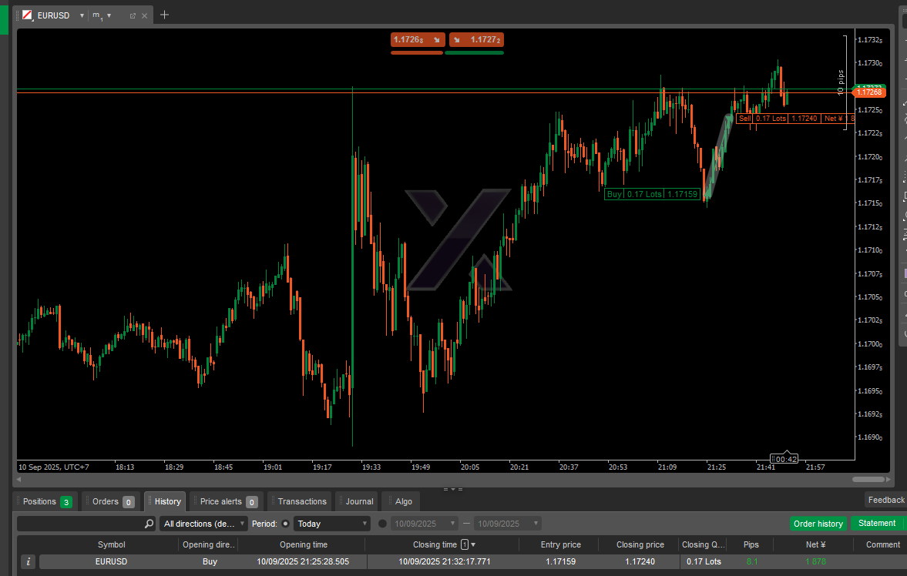Open the All directions filter dropdown
Screen dimensions: 907x576
[x=203, y=524]
